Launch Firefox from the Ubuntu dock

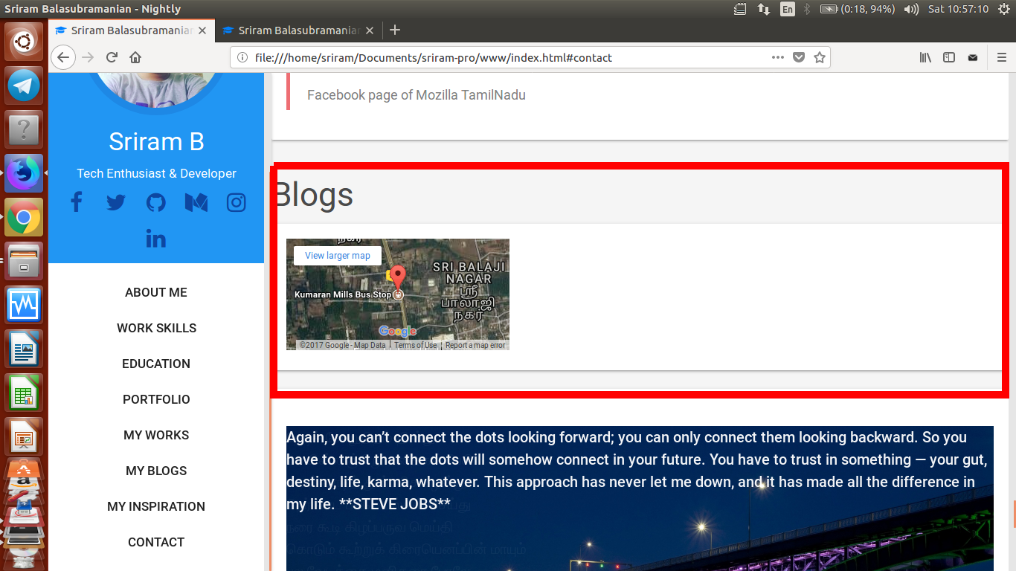click(x=24, y=173)
